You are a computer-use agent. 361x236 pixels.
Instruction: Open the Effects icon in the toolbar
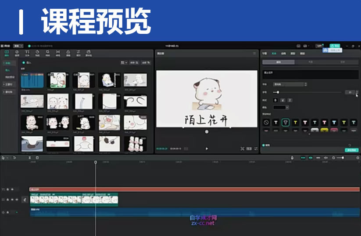[48, 53]
